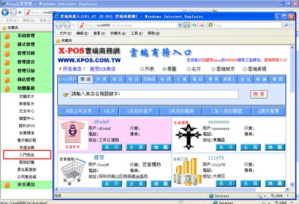Click the red Stop loading icon
299x204 pixels.
(x=202, y=25)
